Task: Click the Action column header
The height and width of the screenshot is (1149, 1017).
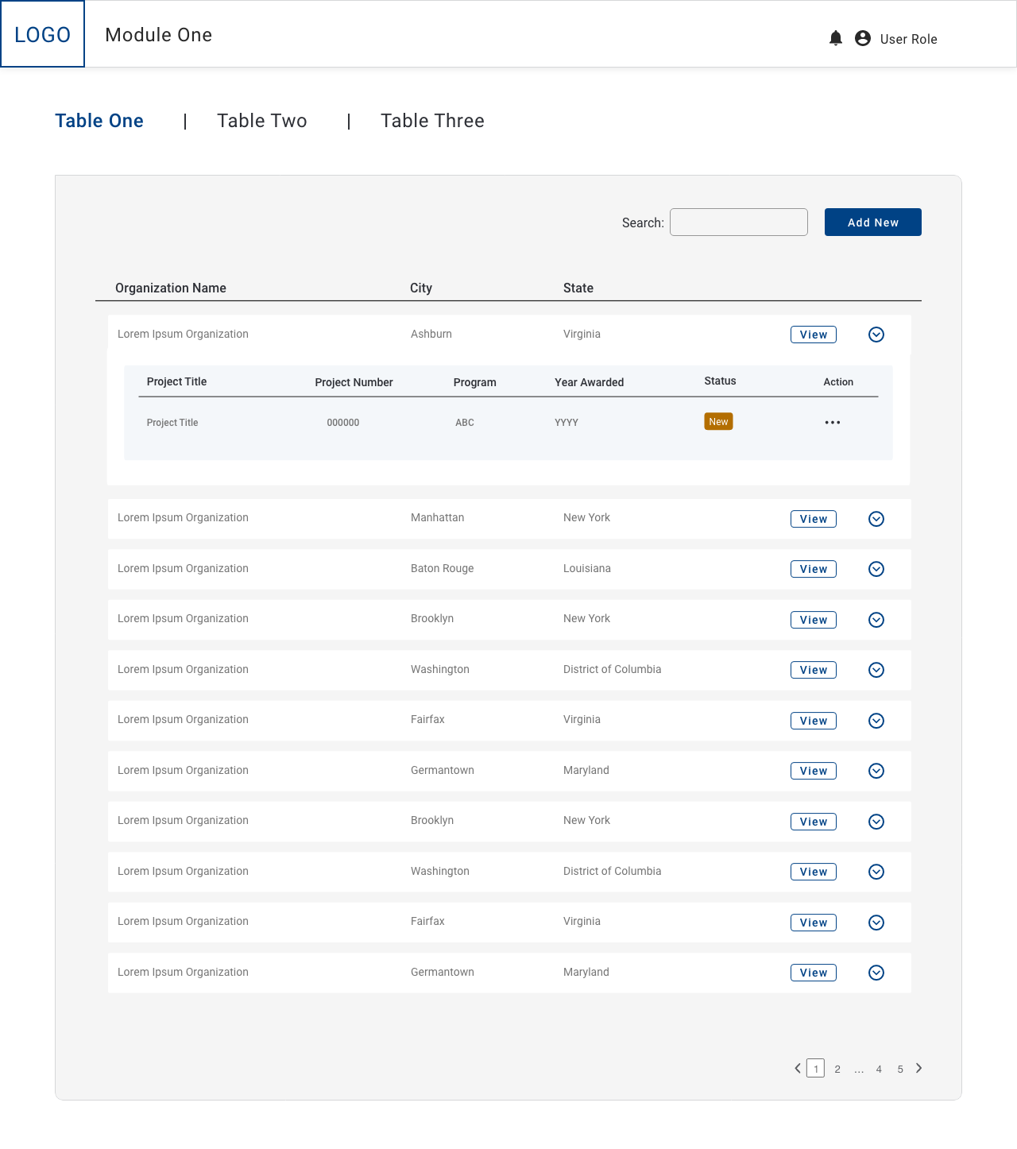Action: click(x=838, y=382)
